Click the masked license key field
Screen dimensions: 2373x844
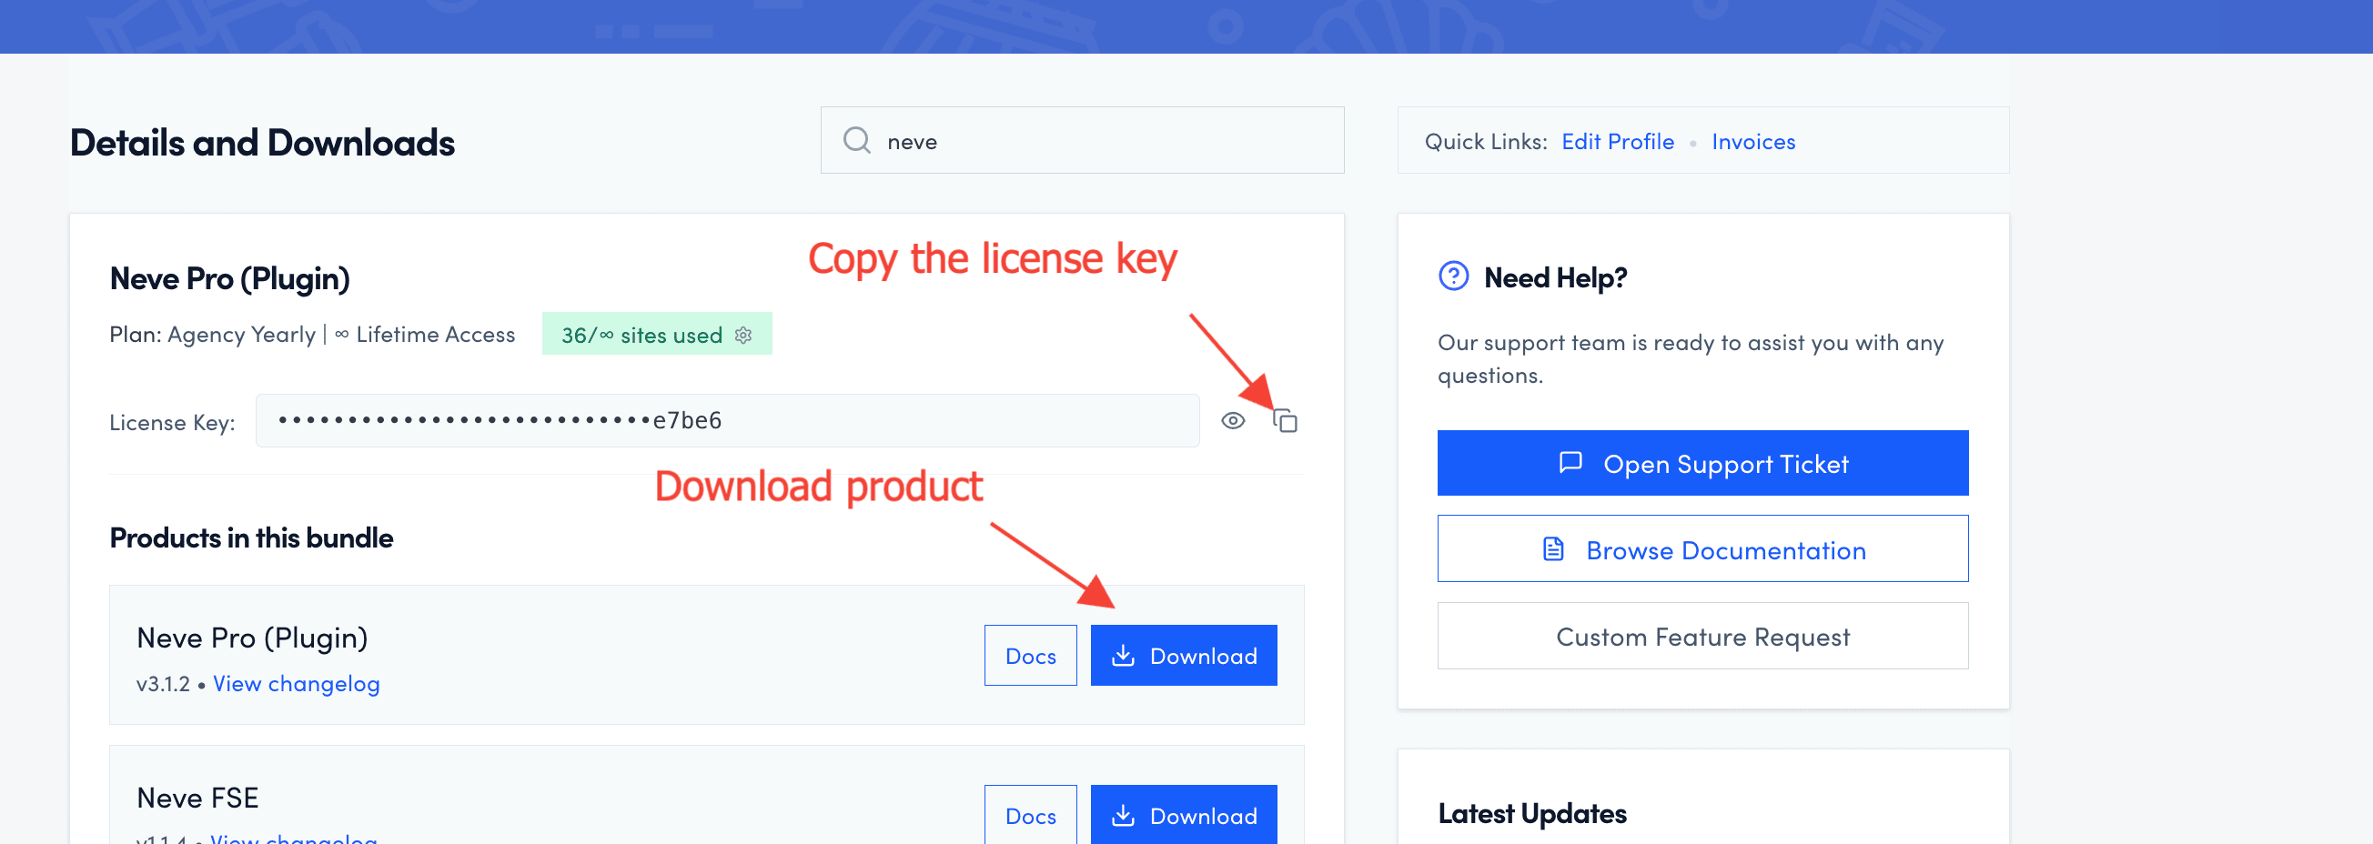[x=726, y=420]
